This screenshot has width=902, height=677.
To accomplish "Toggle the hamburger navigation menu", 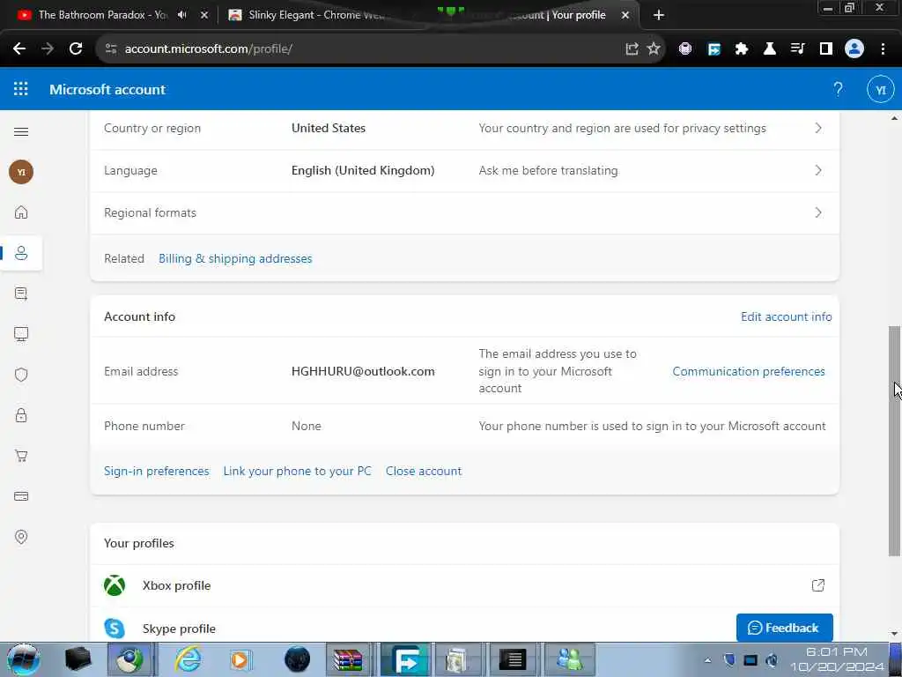I will click(x=21, y=132).
